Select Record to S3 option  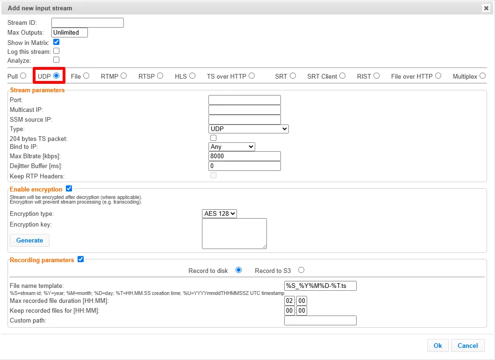(x=301, y=270)
